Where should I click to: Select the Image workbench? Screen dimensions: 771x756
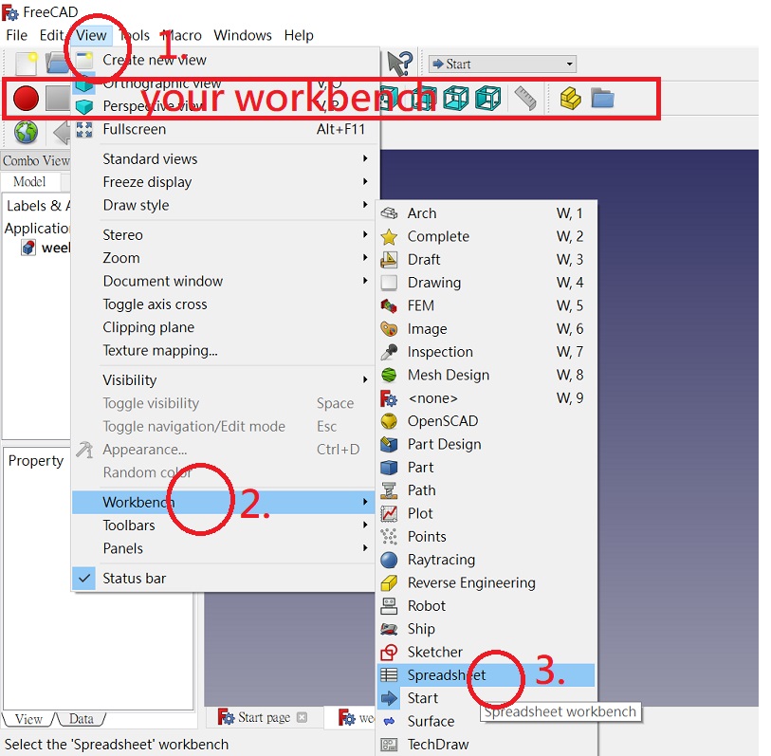point(486,328)
